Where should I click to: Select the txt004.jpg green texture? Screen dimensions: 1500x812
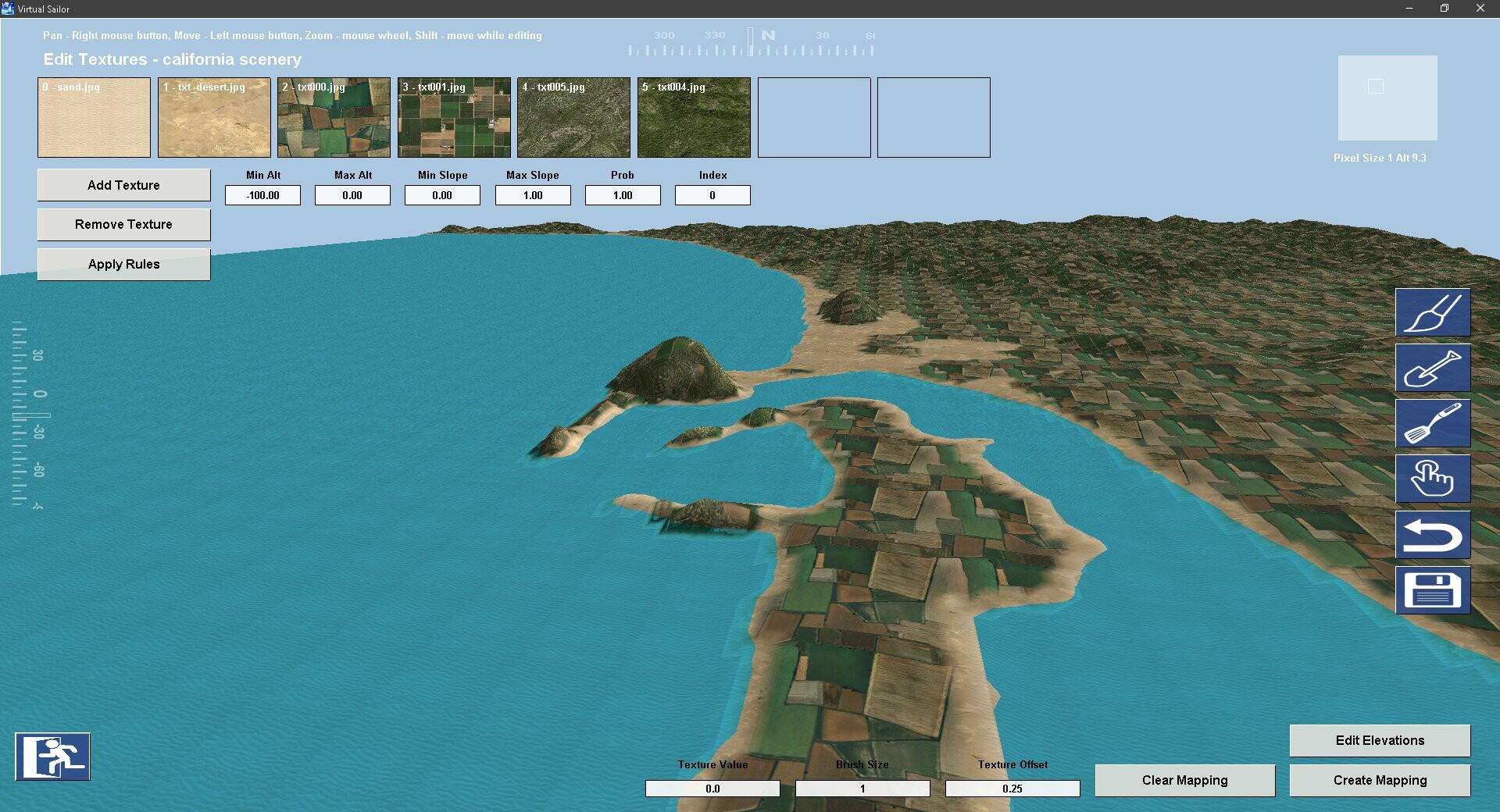tap(694, 117)
